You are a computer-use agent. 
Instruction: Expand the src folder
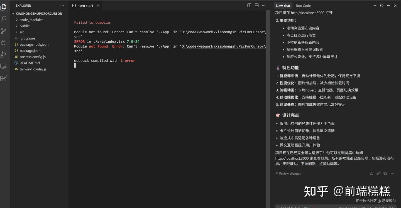(x=22, y=32)
